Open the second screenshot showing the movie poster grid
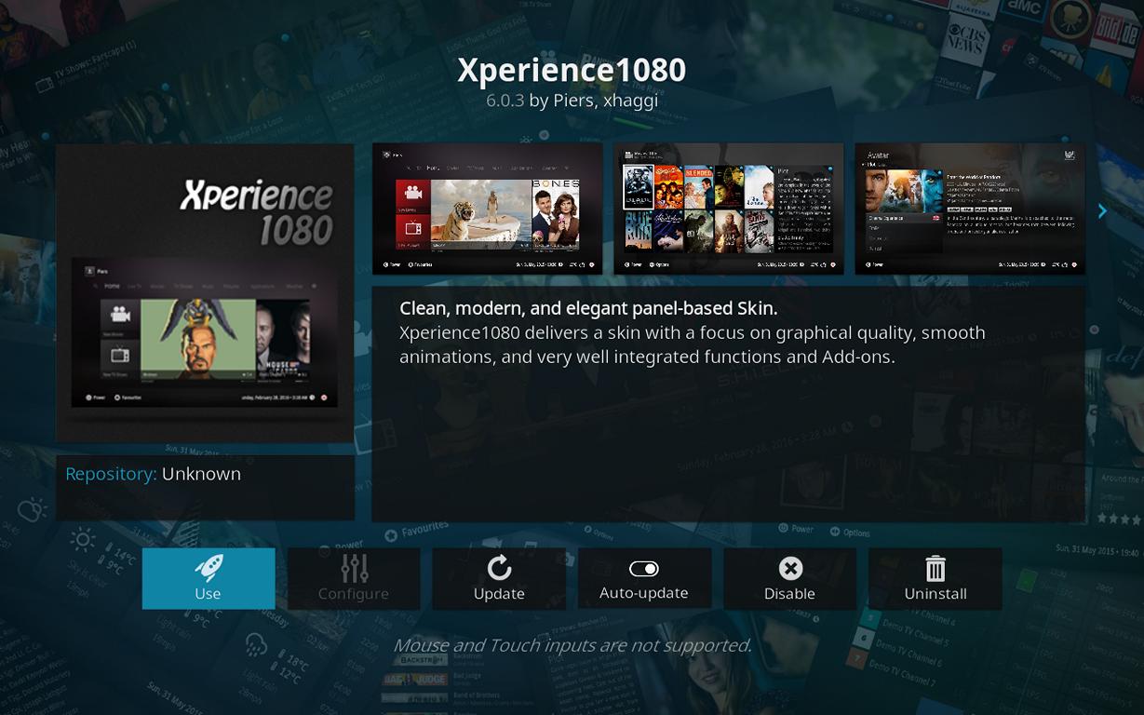 coord(729,209)
